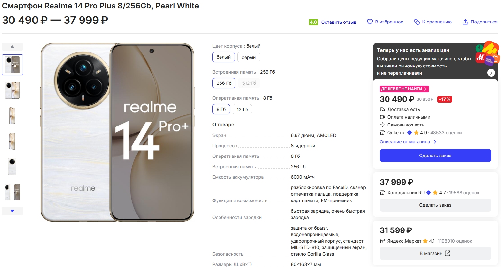Screen dimensions: 501x267
Task: Select the серый body color option
Action: click(x=249, y=57)
